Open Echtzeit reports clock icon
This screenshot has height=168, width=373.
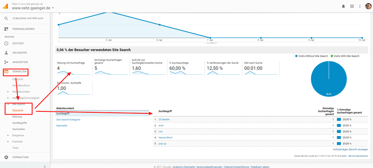coord(7,43)
